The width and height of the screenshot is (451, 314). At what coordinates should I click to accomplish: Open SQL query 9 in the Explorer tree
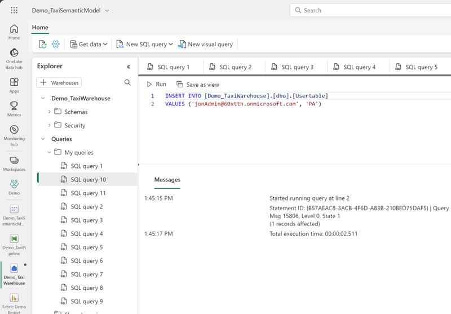click(x=87, y=301)
